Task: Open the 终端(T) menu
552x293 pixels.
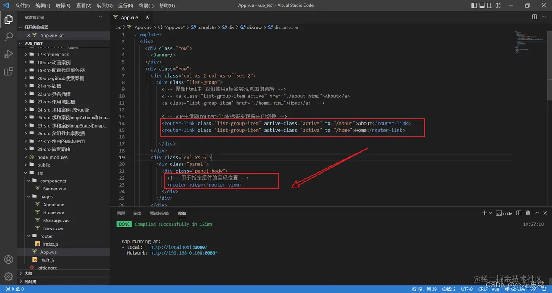Action: tap(146, 6)
